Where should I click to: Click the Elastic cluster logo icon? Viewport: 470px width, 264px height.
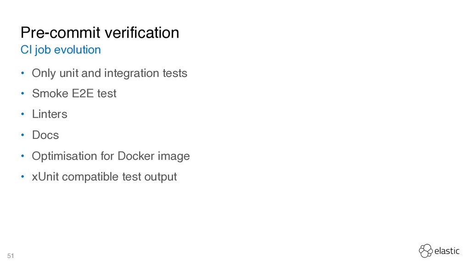[x=425, y=251]
